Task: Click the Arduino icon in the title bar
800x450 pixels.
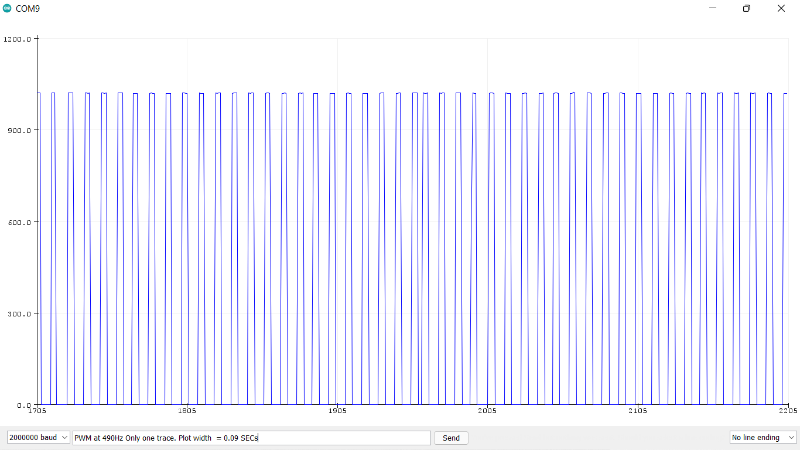Action: click(x=6, y=8)
